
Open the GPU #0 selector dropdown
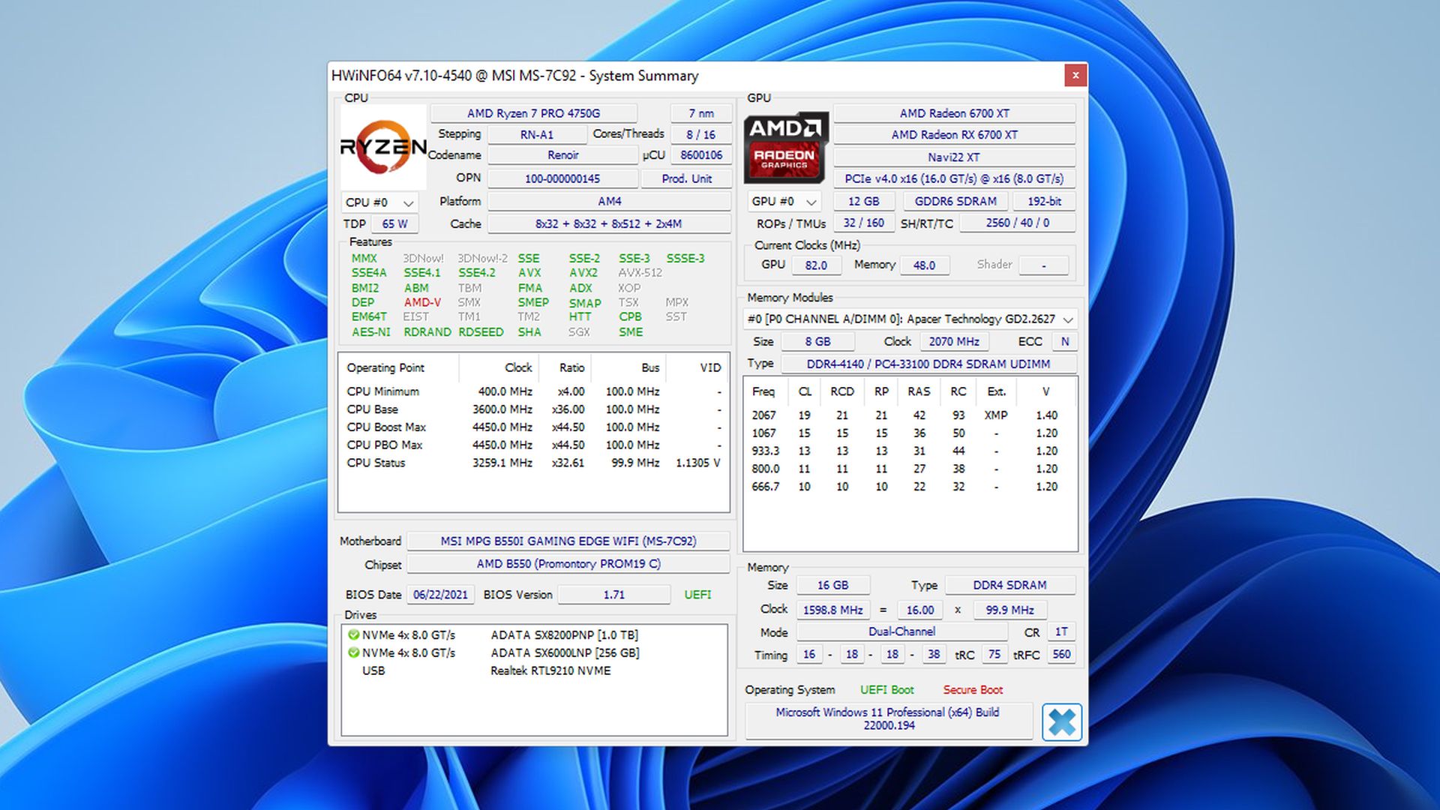pyautogui.click(x=784, y=202)
